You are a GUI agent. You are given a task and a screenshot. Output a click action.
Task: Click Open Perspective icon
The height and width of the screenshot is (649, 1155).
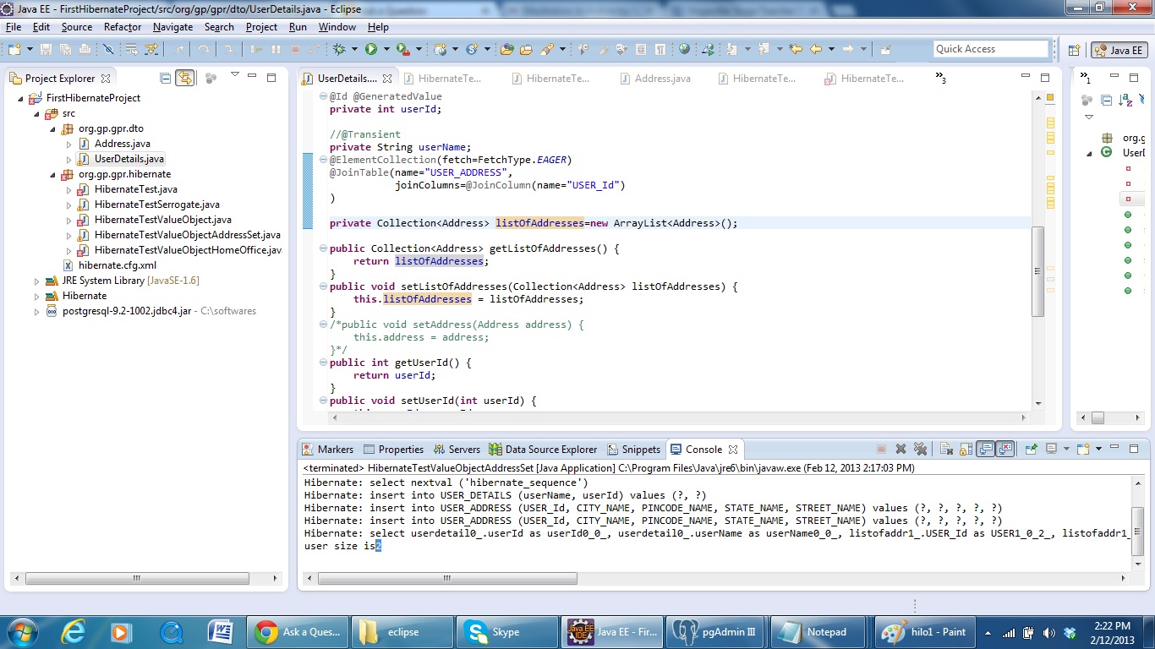1074,50
